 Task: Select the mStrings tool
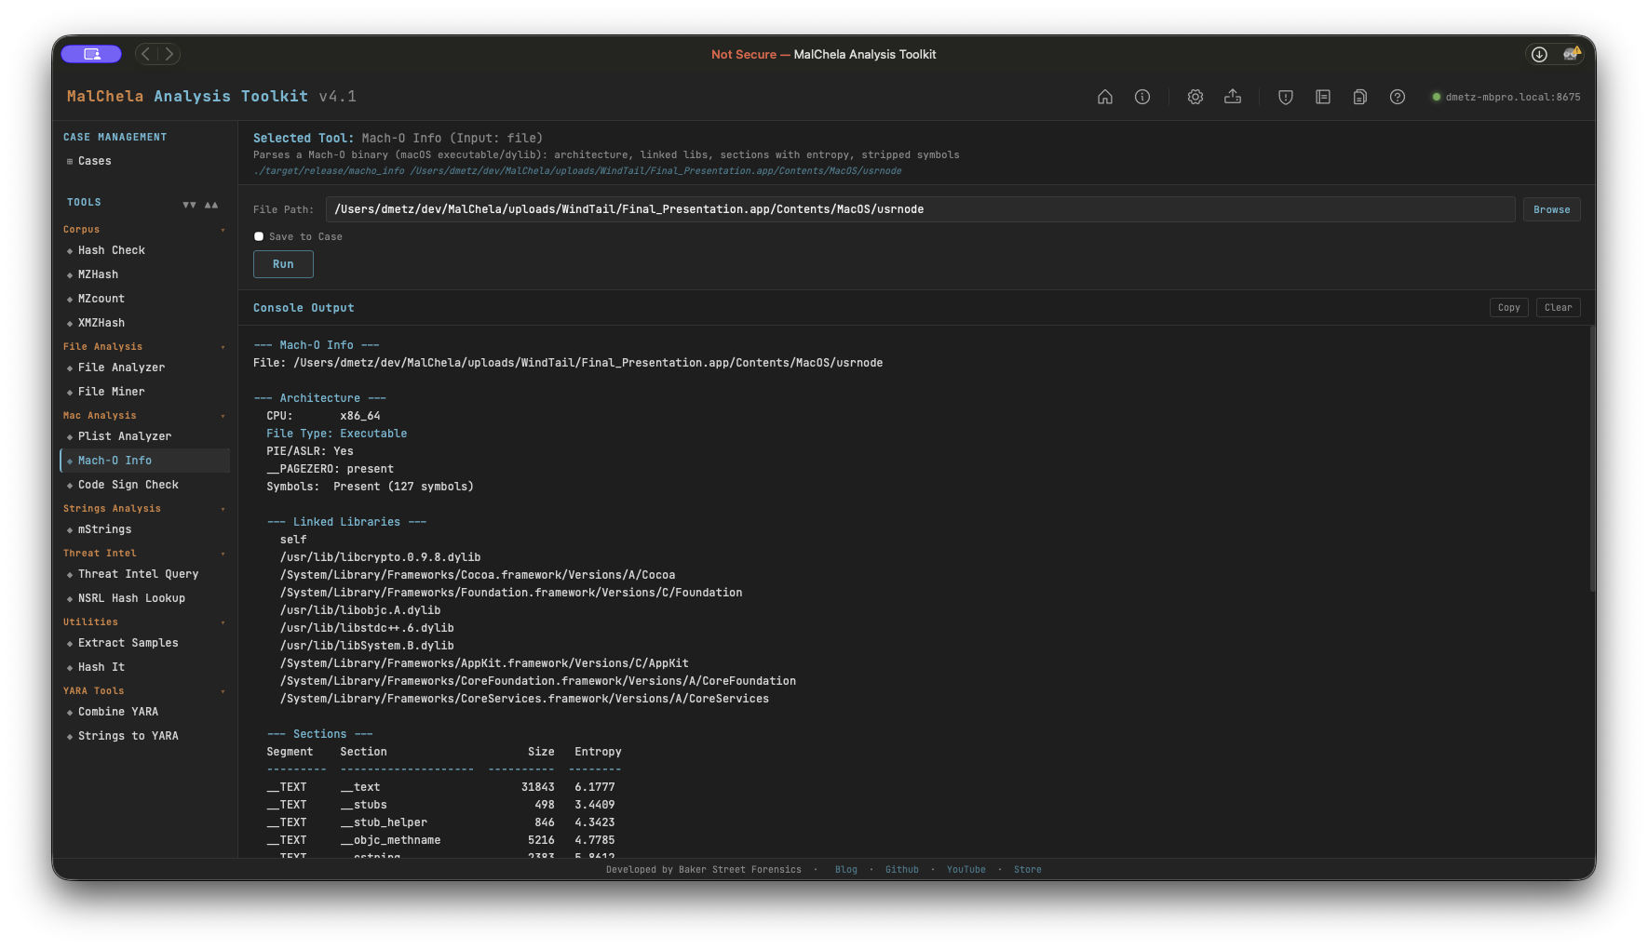pos(144,529)
